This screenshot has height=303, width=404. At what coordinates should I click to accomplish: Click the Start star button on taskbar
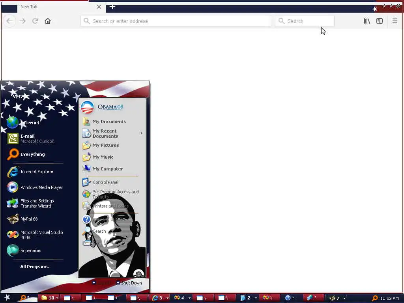(x=7, y=297)
